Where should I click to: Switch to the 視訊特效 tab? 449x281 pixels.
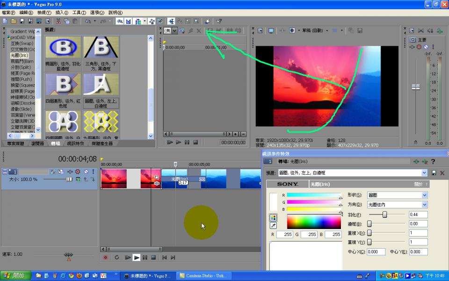click(x=75, y=143)
